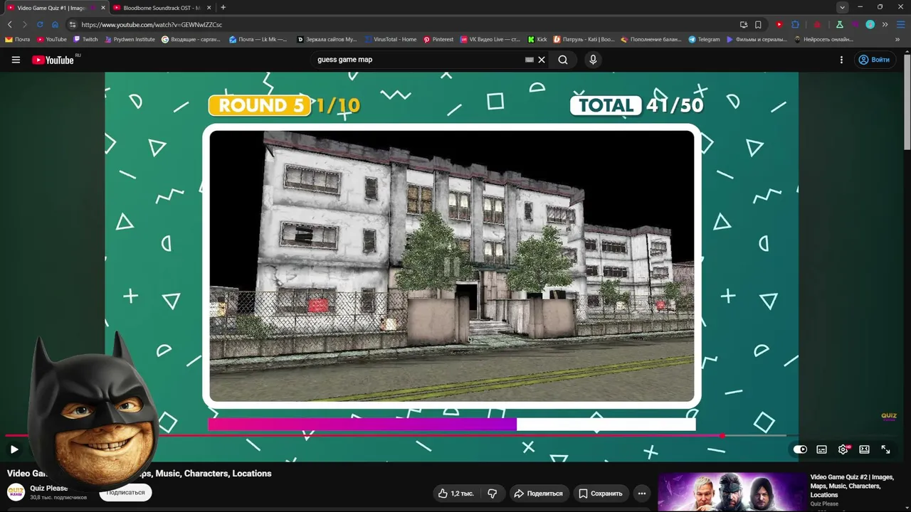Open the Почта bookmark
The height and width of the screenshot is (512, 911).
pyautogui.click(x=18, y=40)
